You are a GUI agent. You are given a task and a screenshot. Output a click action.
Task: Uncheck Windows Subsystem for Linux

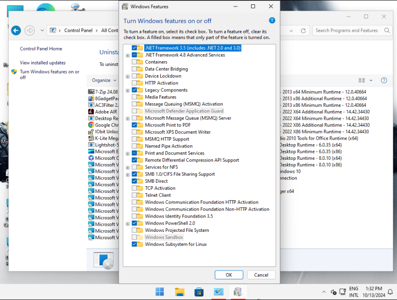click(x=134, y=244)
